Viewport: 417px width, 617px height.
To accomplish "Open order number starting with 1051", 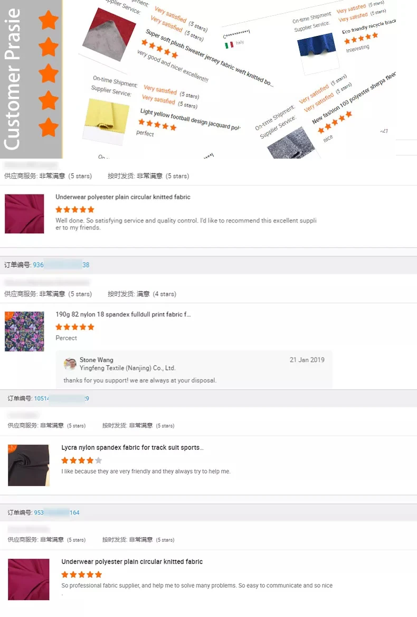I will tap(61, 398).
